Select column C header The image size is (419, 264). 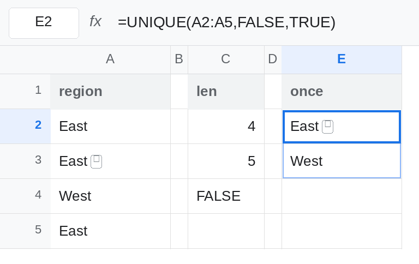pos(226,59)
